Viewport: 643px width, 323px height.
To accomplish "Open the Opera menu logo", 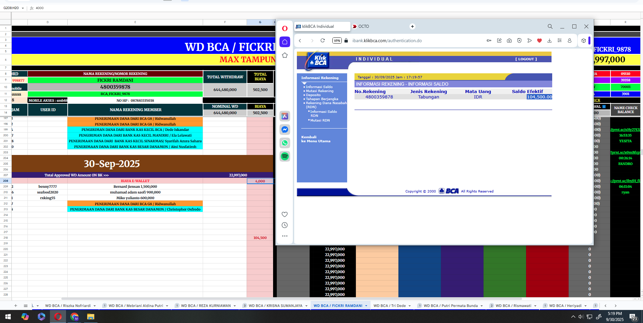I will (285, 28).
